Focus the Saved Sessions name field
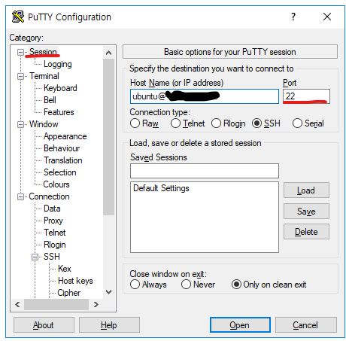The image size is (346, 341). (x=205, y=171)
